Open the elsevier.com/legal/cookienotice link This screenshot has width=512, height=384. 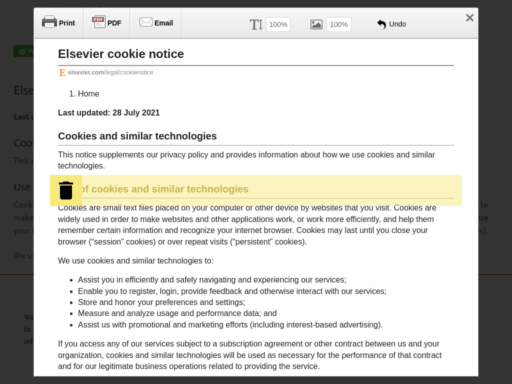(x=110, y=72)
